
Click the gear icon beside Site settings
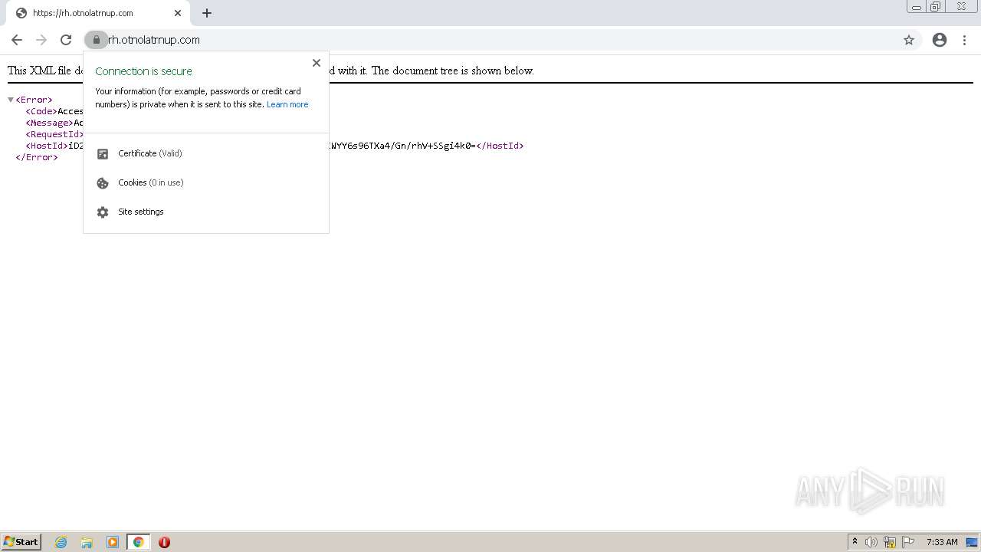tap(103, 212)
